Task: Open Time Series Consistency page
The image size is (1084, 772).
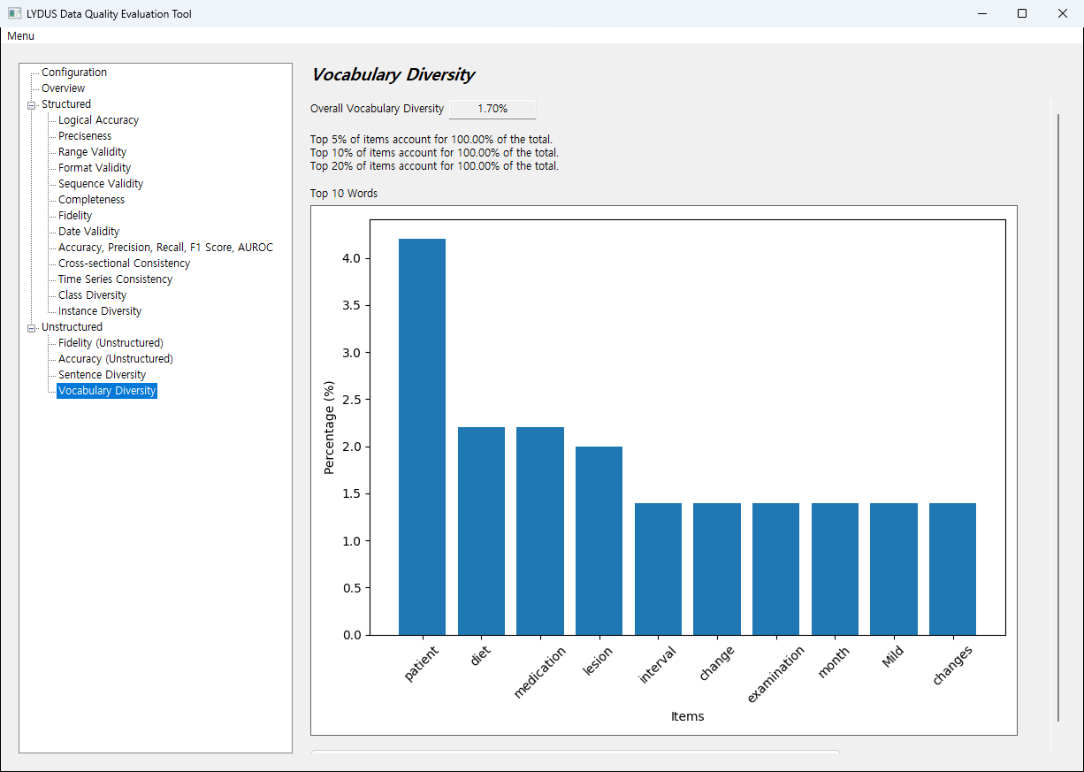Action: click(x=115, y=279)
